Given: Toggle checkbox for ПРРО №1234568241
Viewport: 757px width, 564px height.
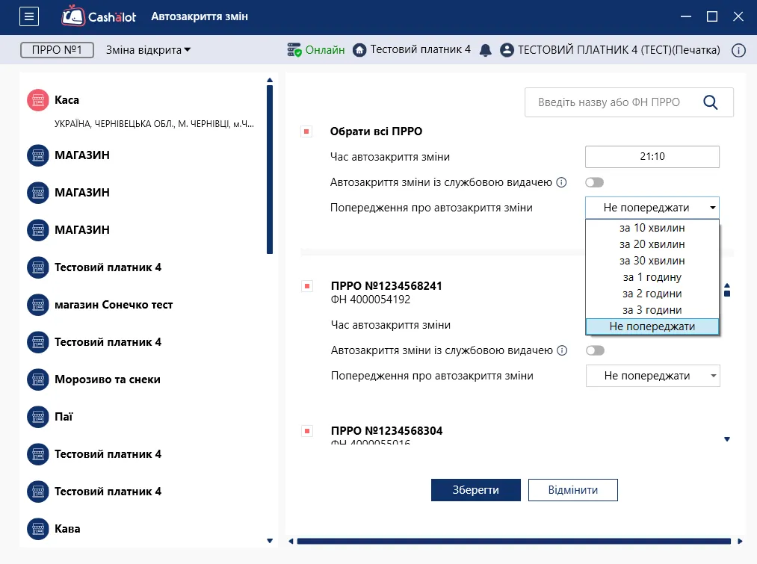Looking at the screenshot, I should pyautogui.click(x=307, y=286).
